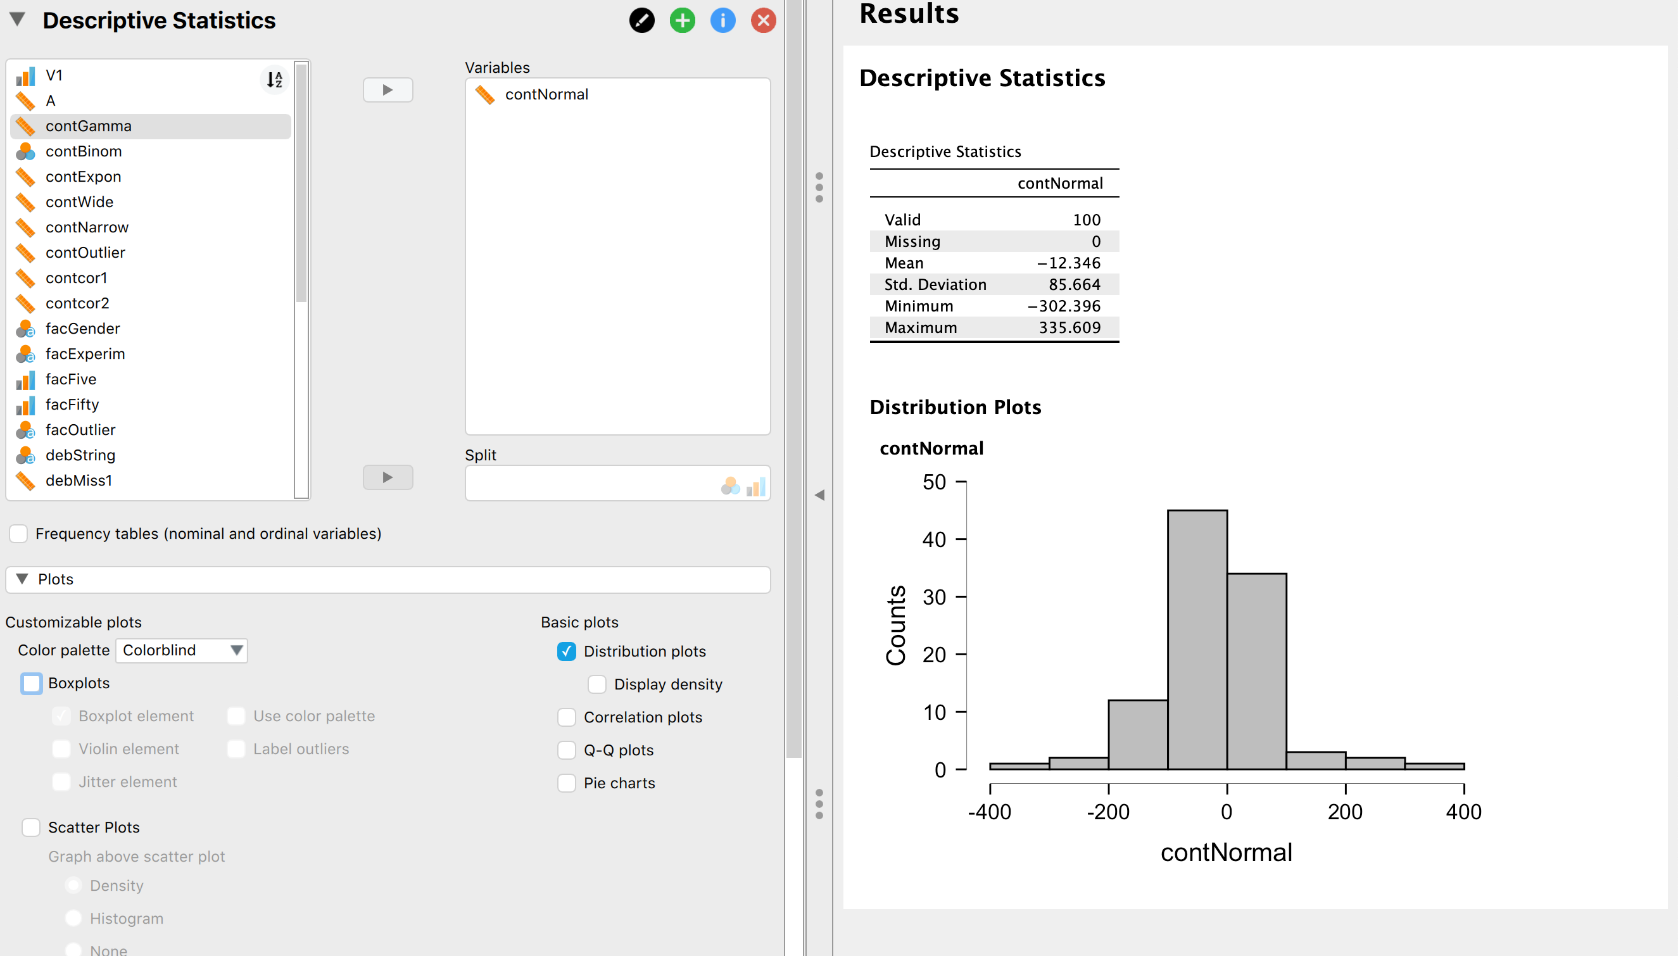Click the sort variables A-Z icon
The width and height of the screenshot is (1678, 956).
click(275, 80)
